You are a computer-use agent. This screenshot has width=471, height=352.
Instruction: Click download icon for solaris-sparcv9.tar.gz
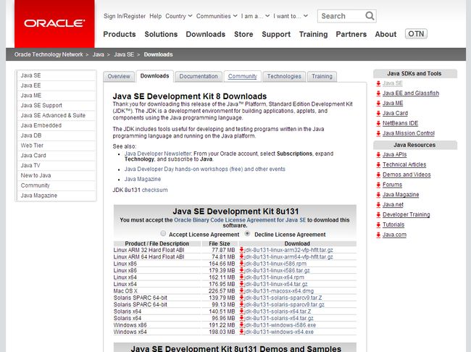coord(241,304)
